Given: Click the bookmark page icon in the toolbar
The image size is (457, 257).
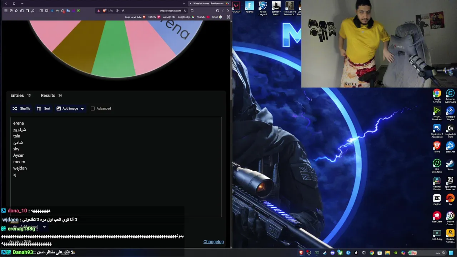Looking at the screenshot, I should tap(192, 11).
